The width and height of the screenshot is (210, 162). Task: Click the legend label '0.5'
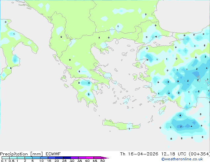[11, 161]
